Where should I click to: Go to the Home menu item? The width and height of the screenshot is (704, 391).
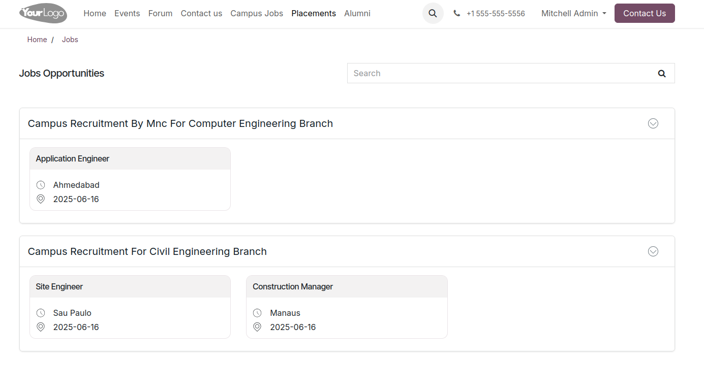[95, 13]
